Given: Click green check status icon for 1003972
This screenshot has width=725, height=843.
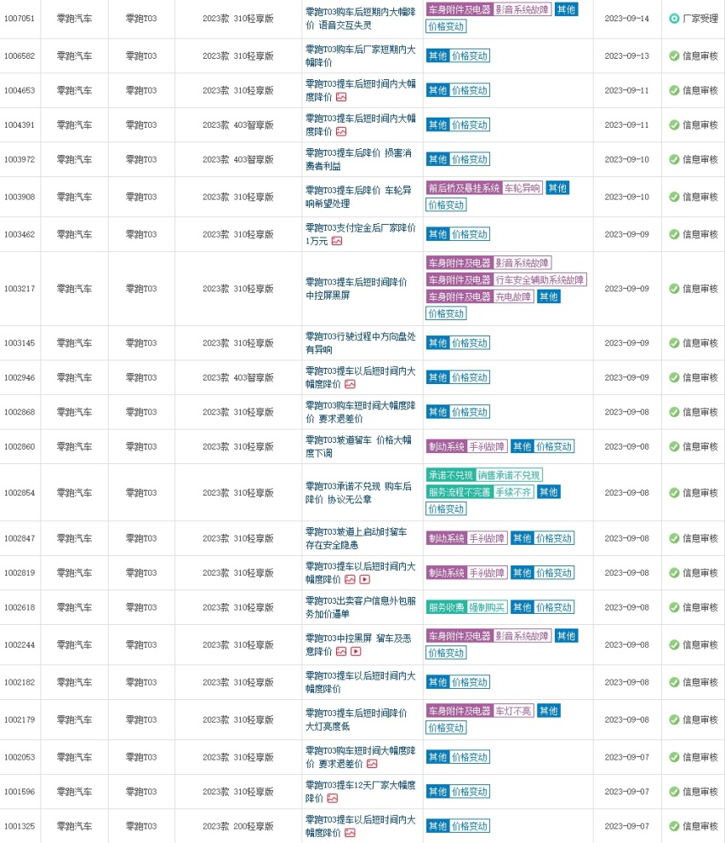Looking at the screenshot, I should click(x=674, y=160).
